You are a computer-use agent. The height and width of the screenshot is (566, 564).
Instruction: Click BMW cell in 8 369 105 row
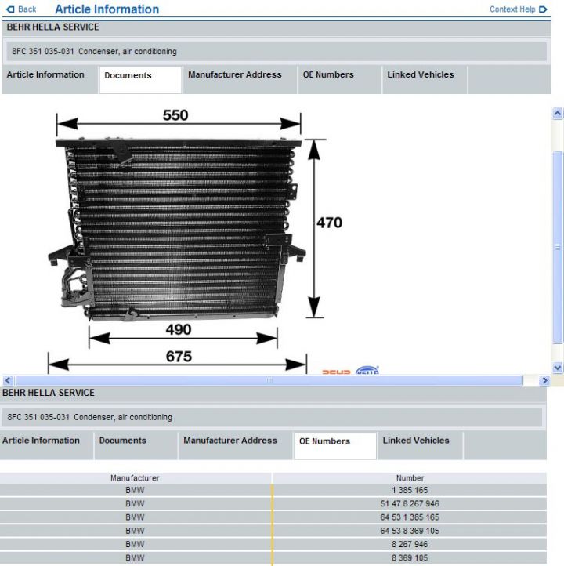click(135, 557)
